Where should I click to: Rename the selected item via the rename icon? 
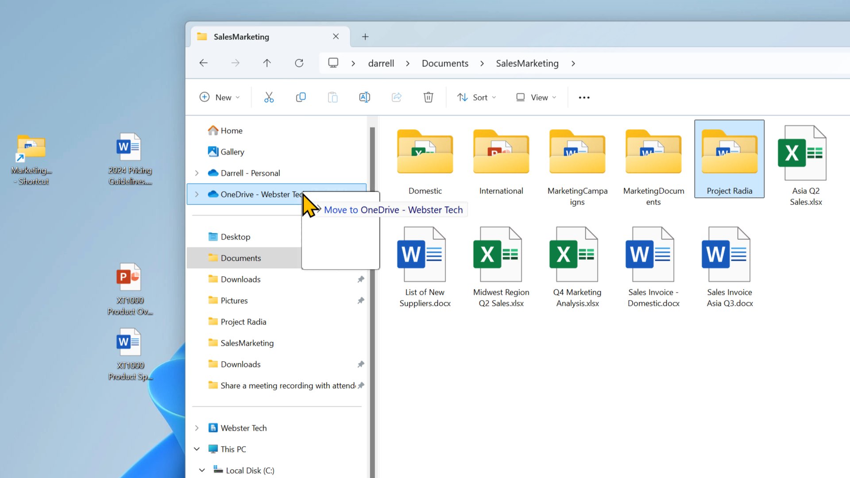coord(364,97)
